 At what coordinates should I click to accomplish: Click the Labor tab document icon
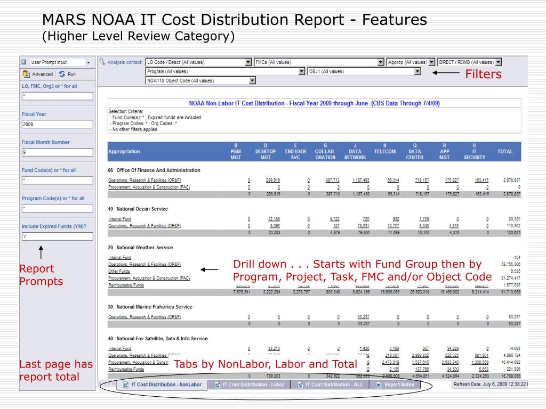pyautogui.click(x=218, y=385)
